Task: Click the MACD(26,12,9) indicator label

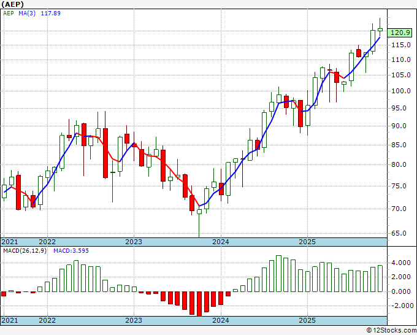Action: [x=25, y=251]
